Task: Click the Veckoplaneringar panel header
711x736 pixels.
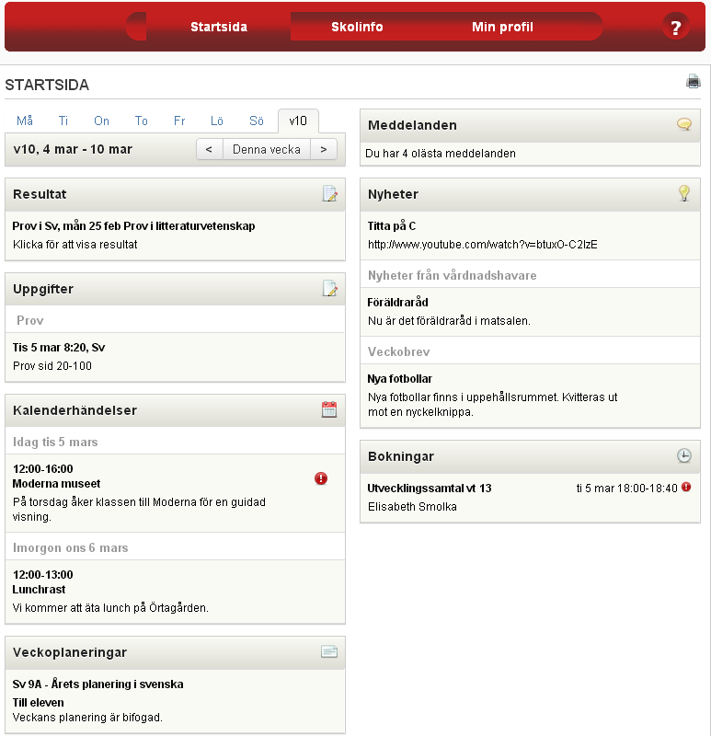Action: (x=175, y=652)
